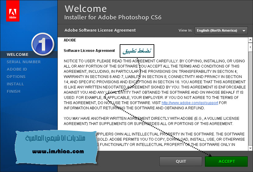Click the 'Adobe Software License Agreement' heading
253x172 pixels.
(x=100, y=30)
